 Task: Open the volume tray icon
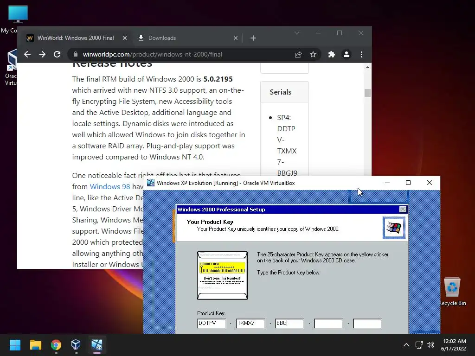click(x=430, y=345)
